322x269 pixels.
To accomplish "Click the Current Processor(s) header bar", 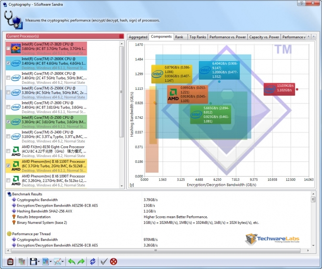I will coord(65,36).
